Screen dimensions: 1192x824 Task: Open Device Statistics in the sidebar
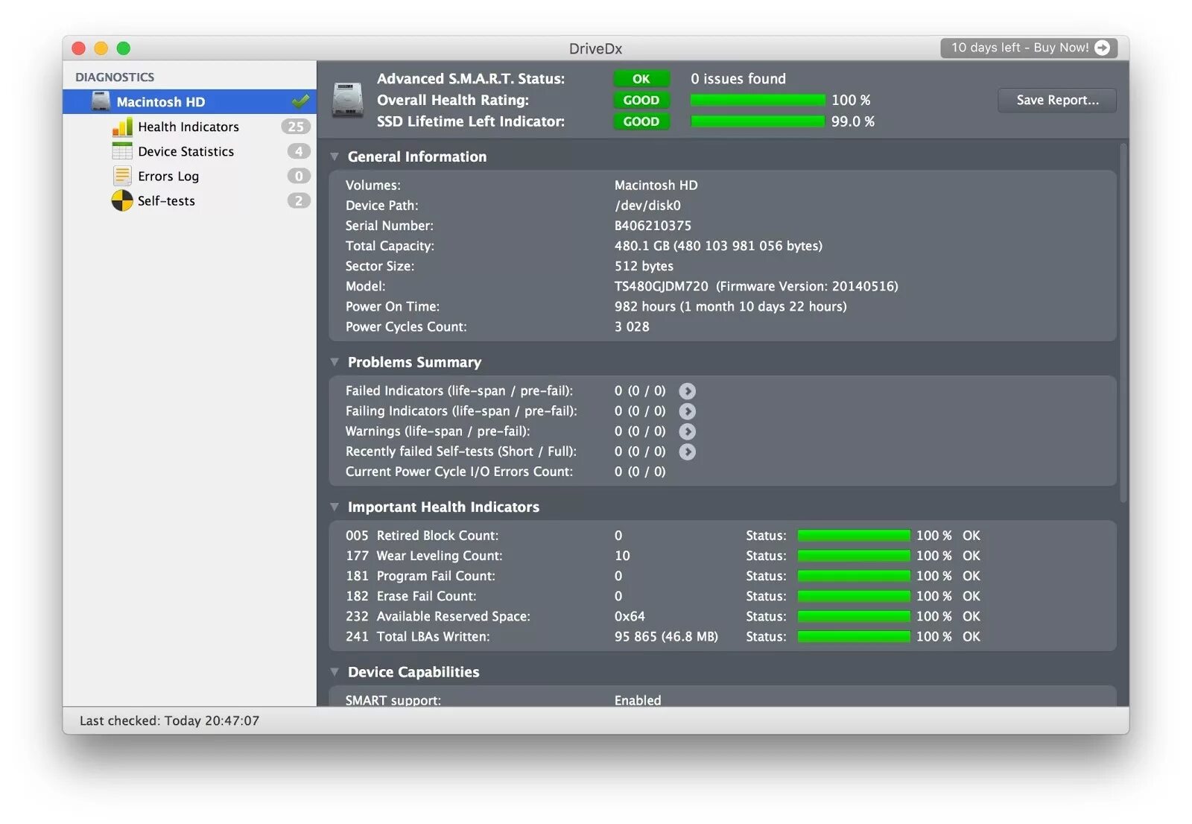coord(190,151)
